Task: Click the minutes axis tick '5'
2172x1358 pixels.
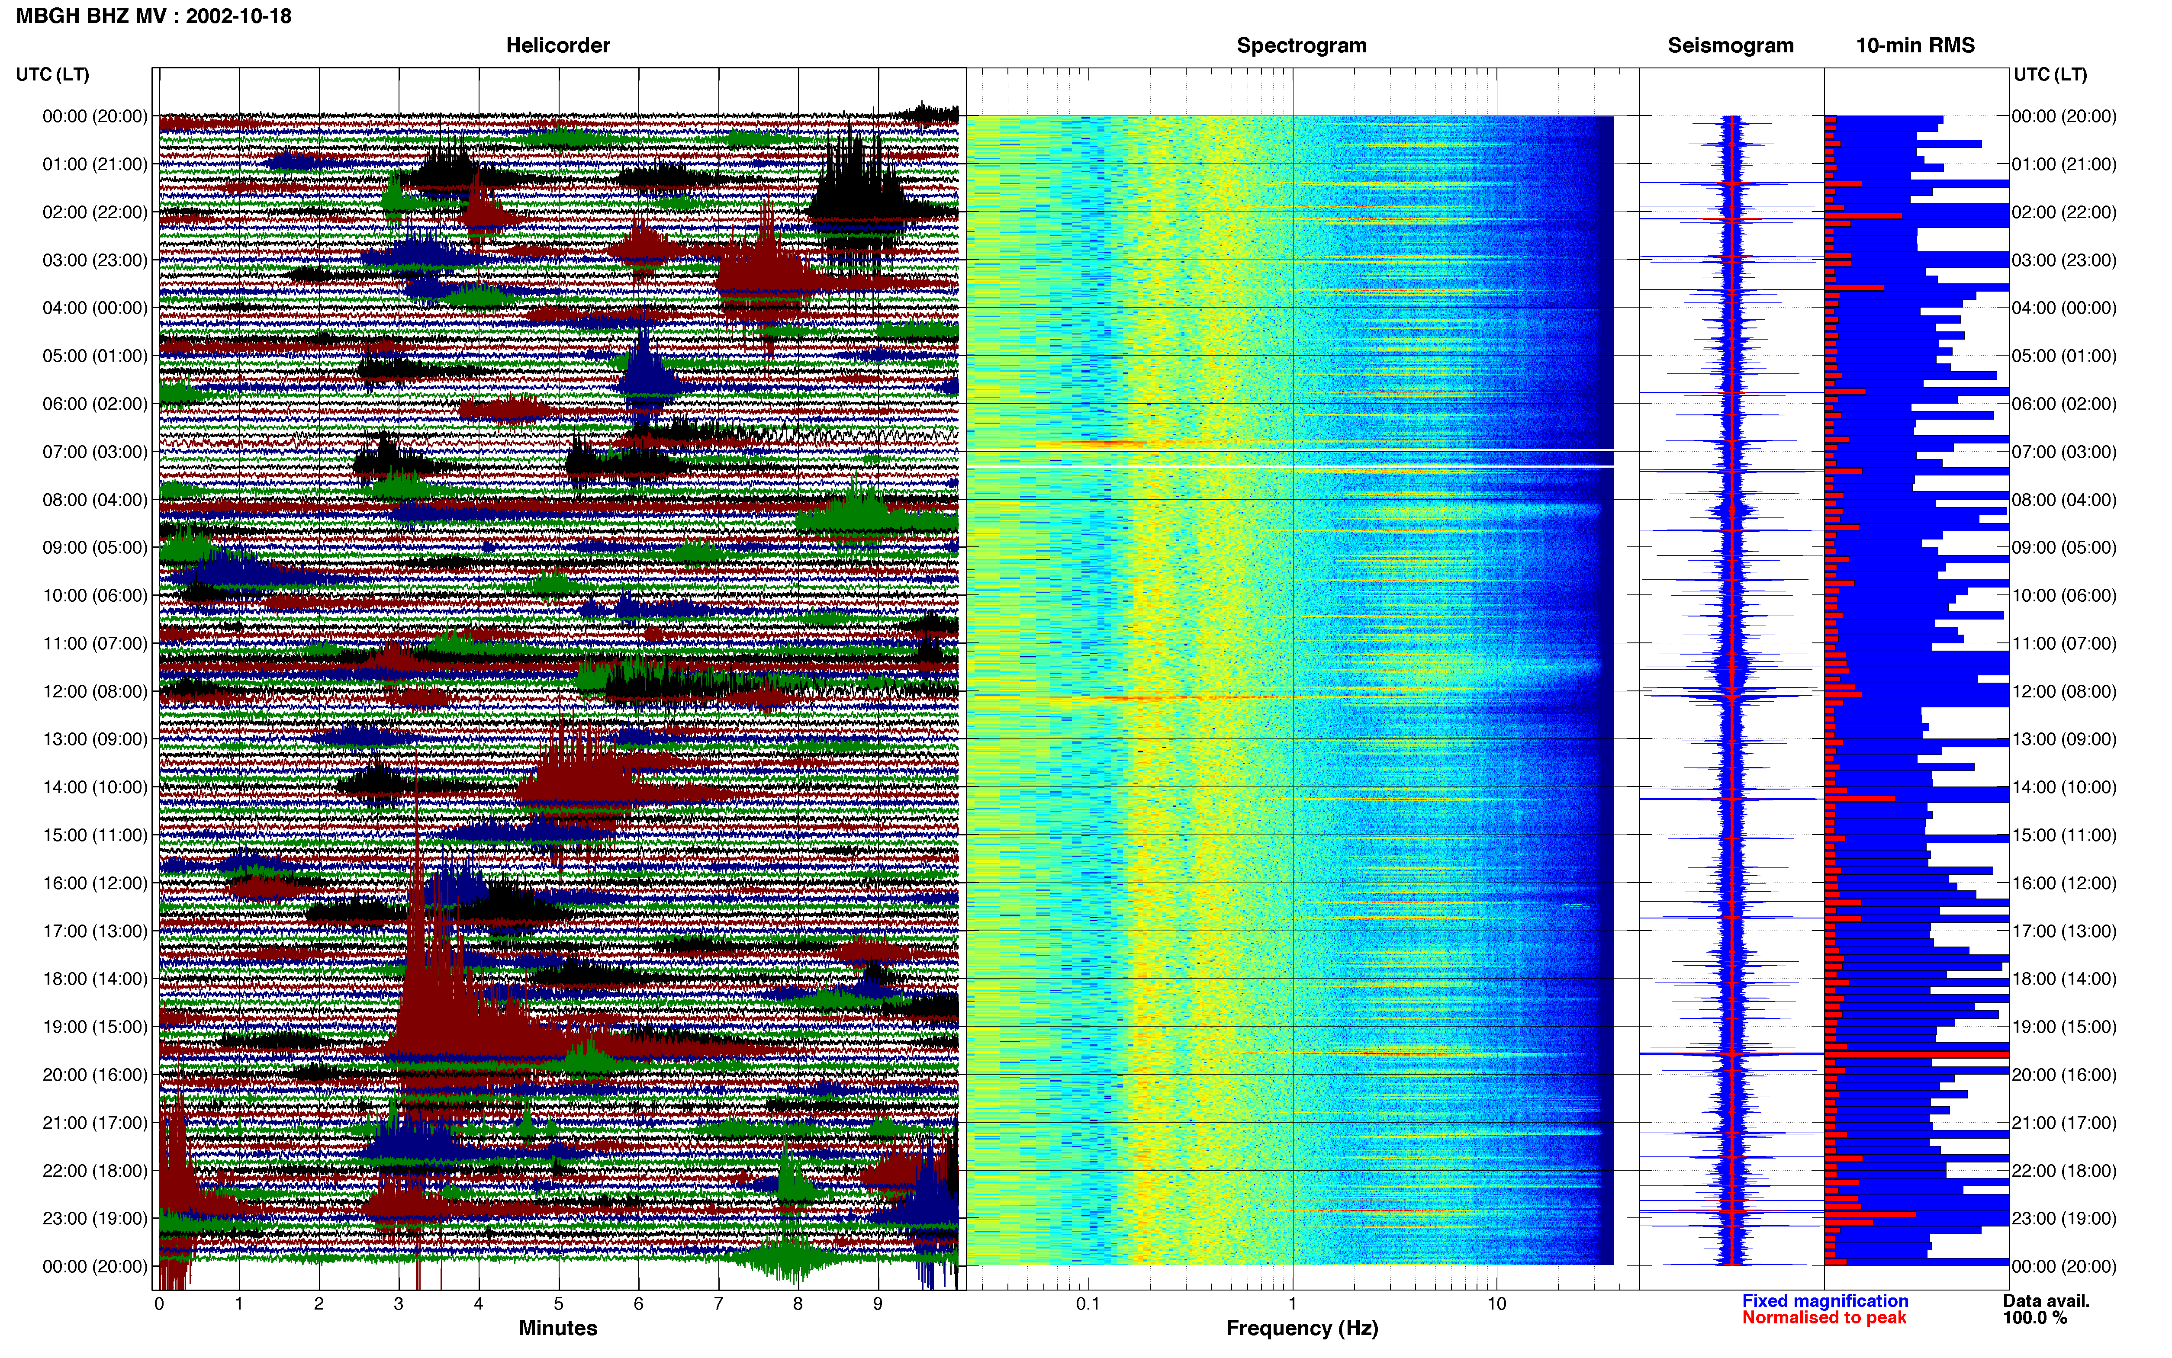Action: point(559,1303)
